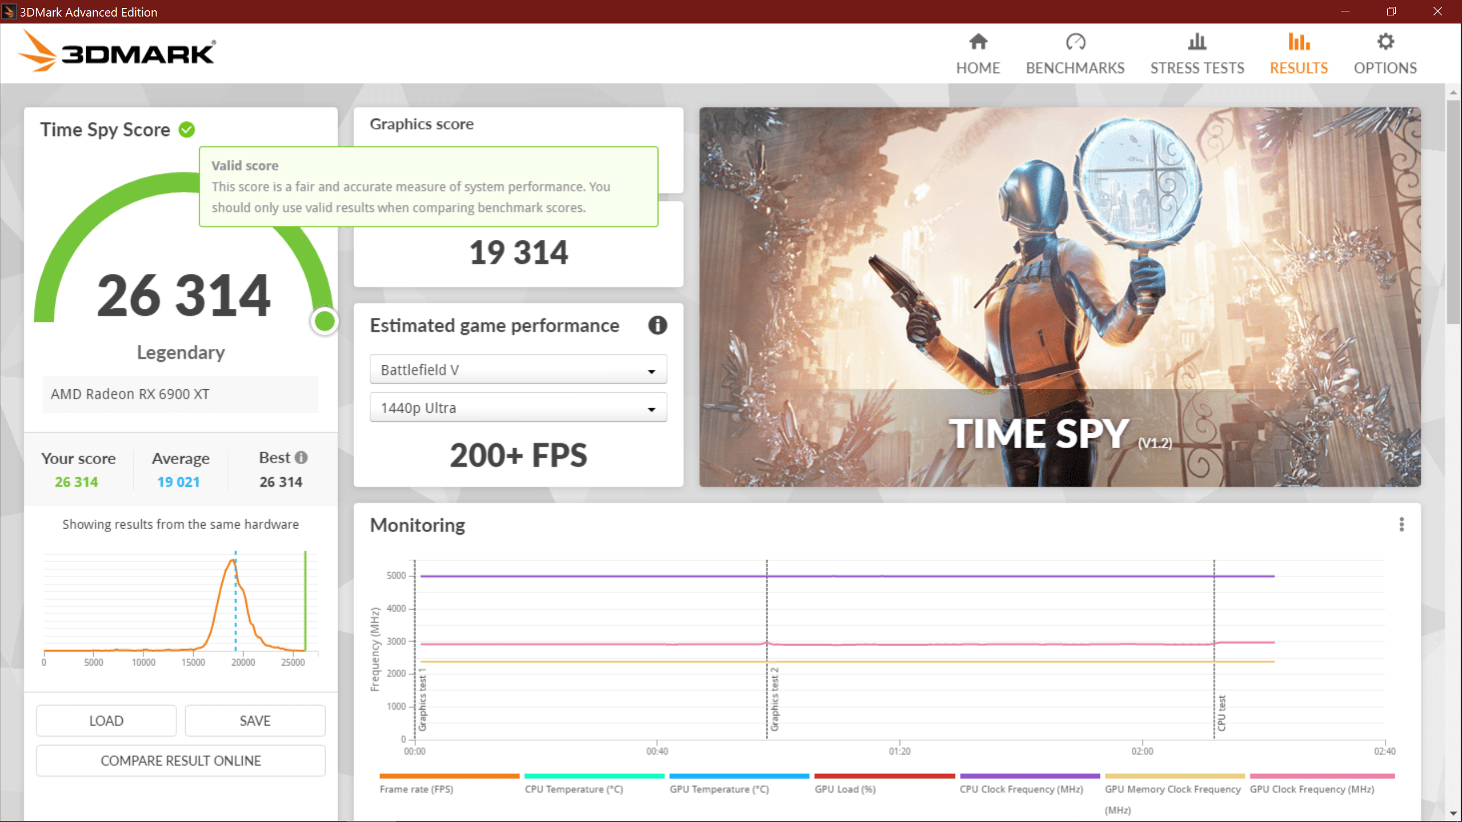Click COMPARE RESULT ONLINE button
The width and height of the screenshot is (1462, 822).
tap(180, 760)
